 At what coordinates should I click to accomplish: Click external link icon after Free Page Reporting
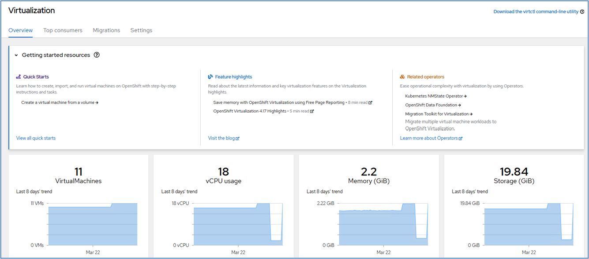coord(371,103)
